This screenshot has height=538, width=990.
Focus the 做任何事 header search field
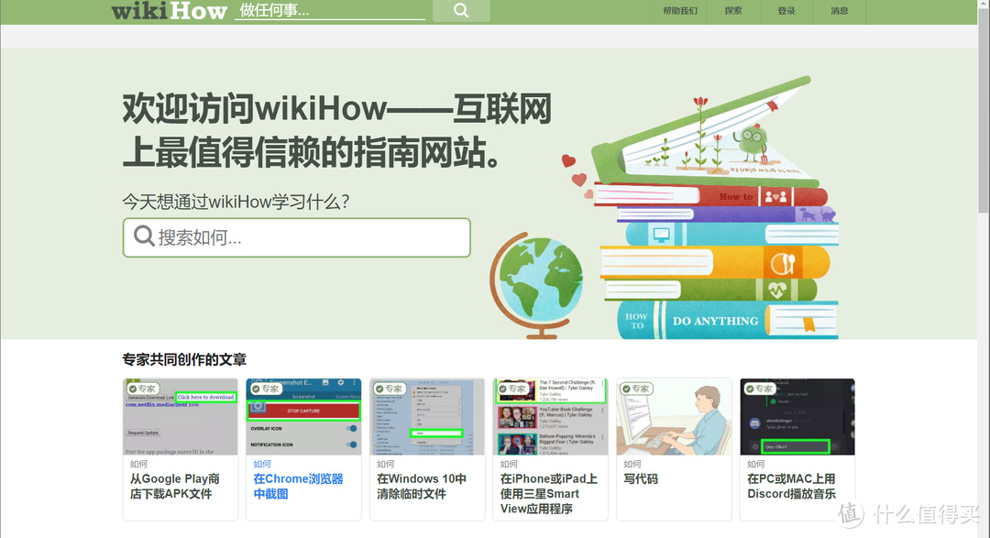[330, 11]
